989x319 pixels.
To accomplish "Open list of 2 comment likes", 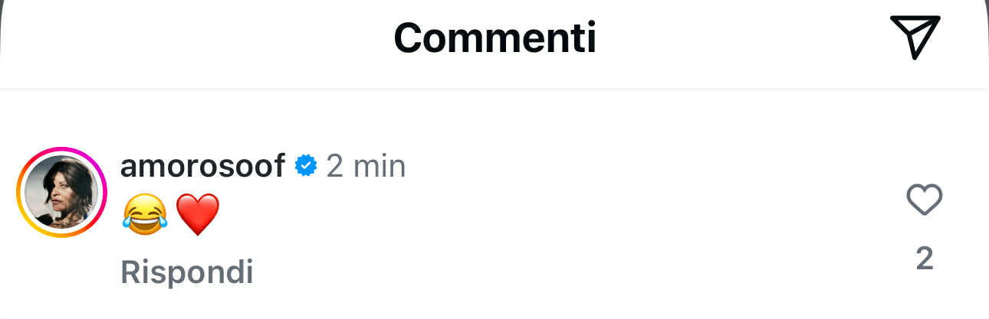I will (x=925, y=259).
